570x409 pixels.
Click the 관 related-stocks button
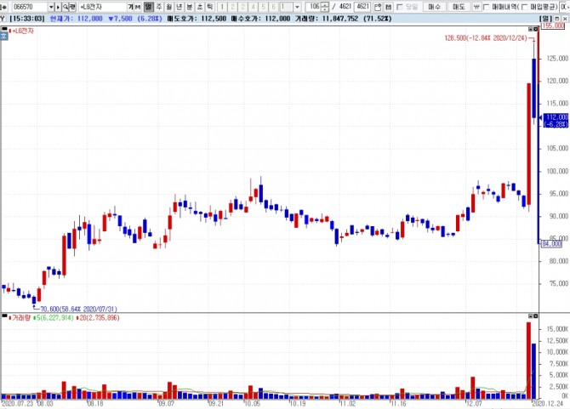(72, 7)
